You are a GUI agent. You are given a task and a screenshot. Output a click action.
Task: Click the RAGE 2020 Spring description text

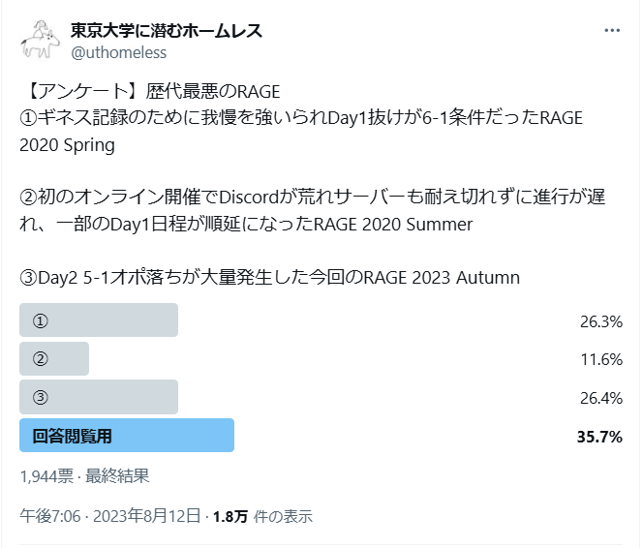301,131
